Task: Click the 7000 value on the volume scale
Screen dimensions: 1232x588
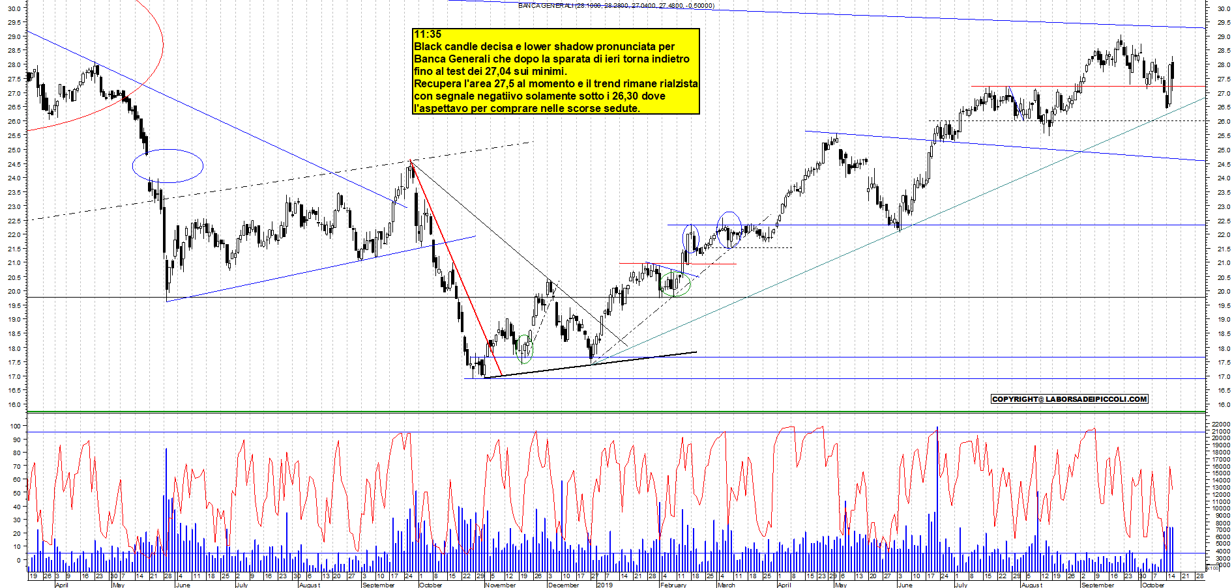Action: coord(1222,530)
